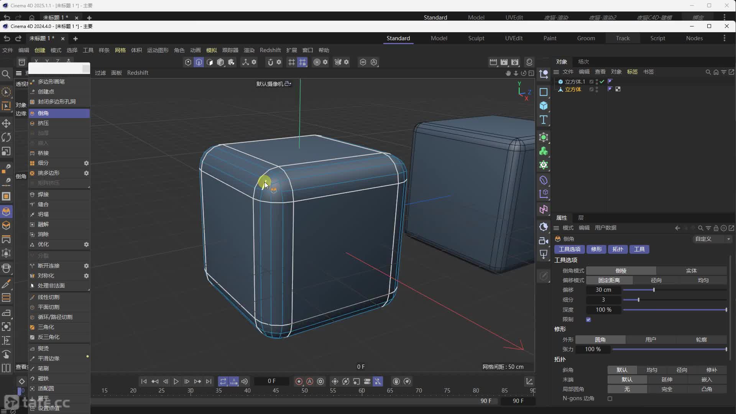Toggle the N-gons 边角 checkbox
The image size is (736, 414).
click(610, 399)
